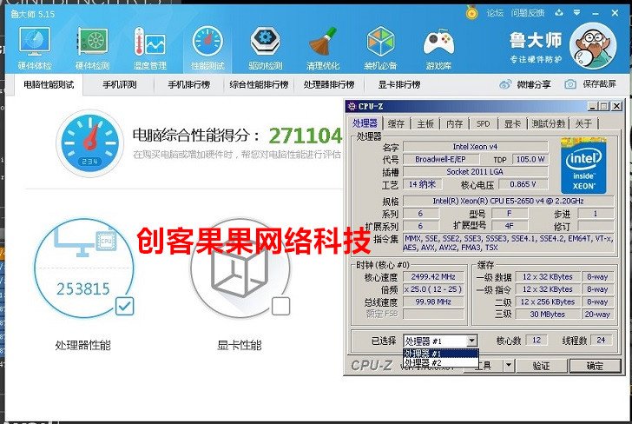Click the 名字 field Intel Xeon v4
The image size is (632, 424).
pos(475,147)
